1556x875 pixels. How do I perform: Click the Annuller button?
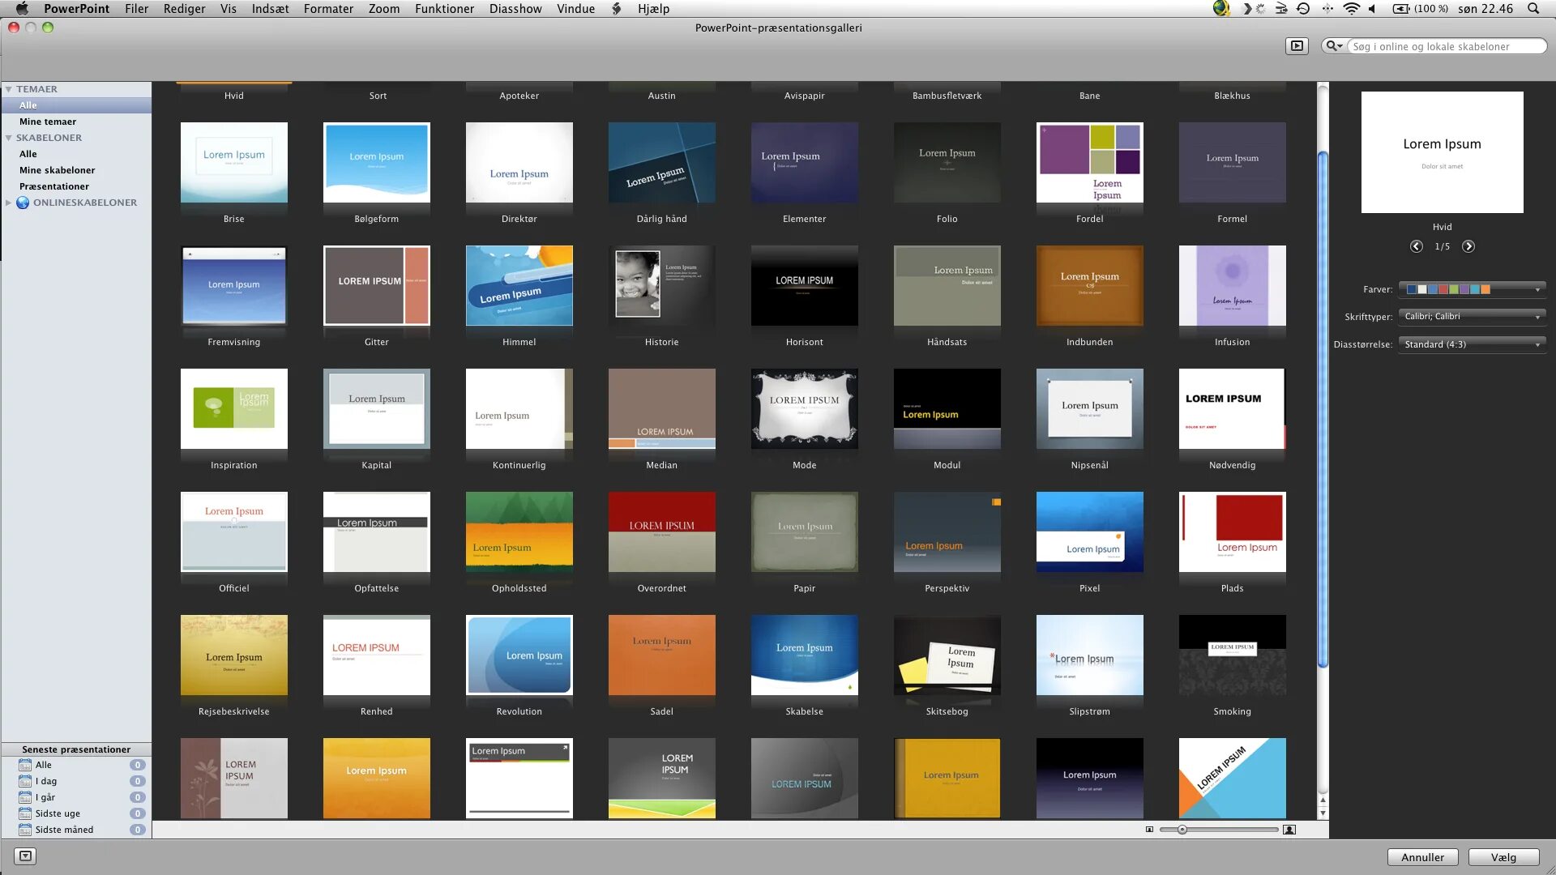pyautogui.click(x=1422, y=857)
